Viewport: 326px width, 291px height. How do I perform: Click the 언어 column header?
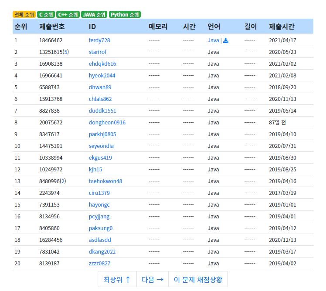[214, 27]
